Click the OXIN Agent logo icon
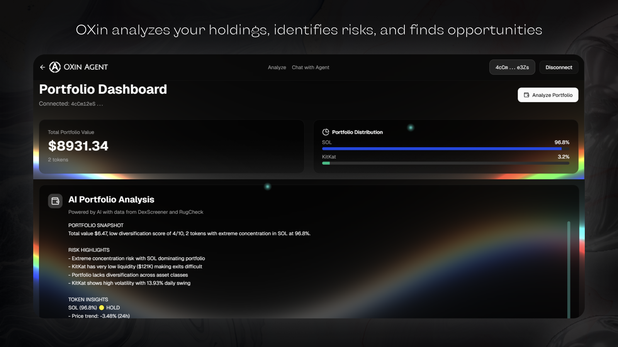The image size is (618, 347). click(x=54, y=67)
